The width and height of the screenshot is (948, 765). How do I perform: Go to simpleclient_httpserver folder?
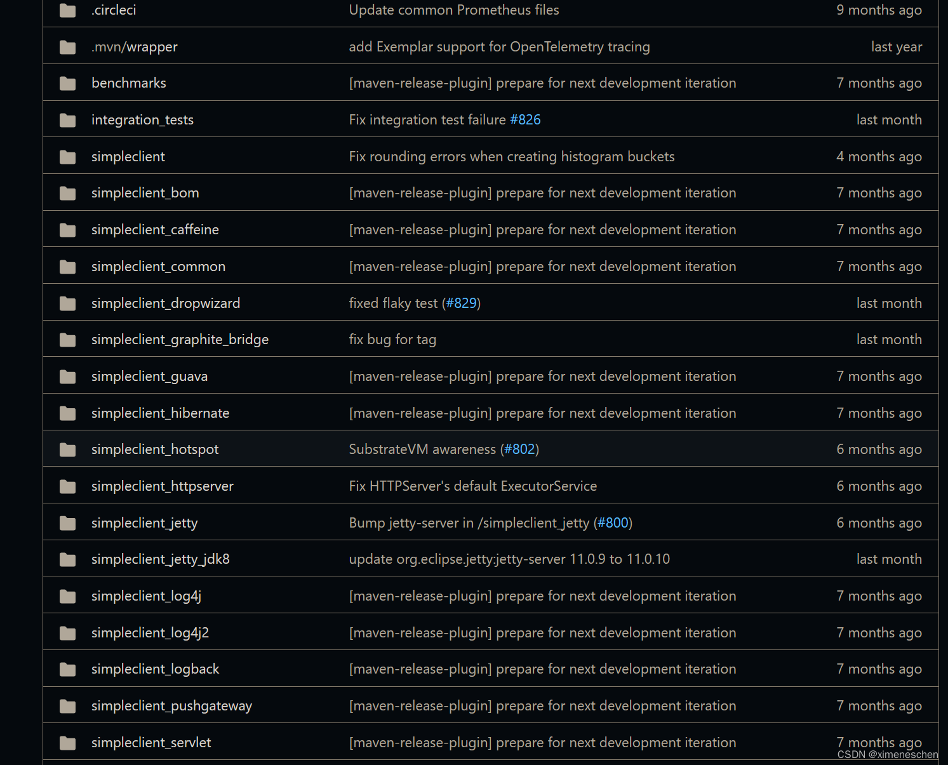[163, 486]
